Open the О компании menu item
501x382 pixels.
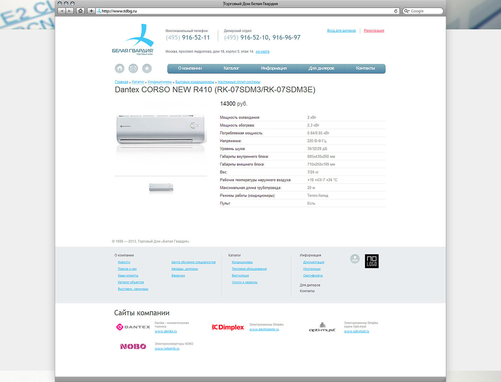(190, 68)
